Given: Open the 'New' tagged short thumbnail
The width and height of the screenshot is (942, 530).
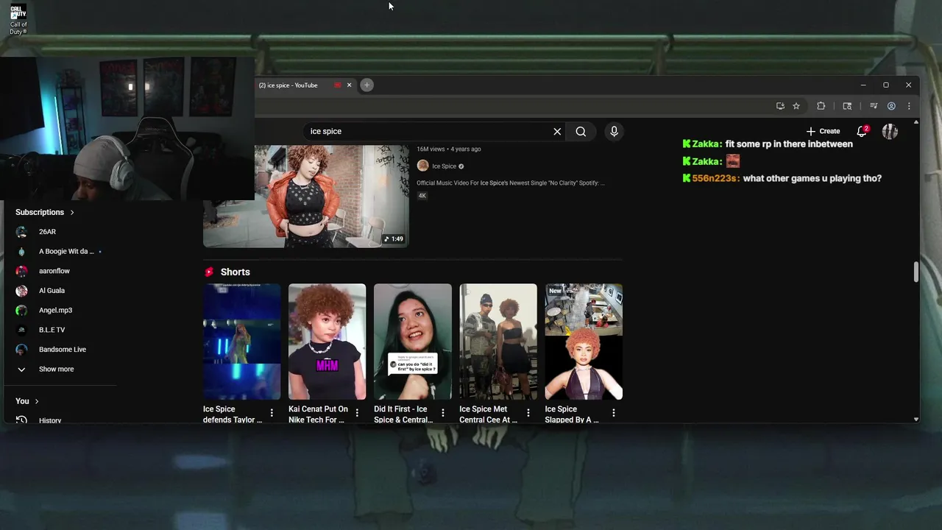Looking at the screenshot, I should coord(584,342).
